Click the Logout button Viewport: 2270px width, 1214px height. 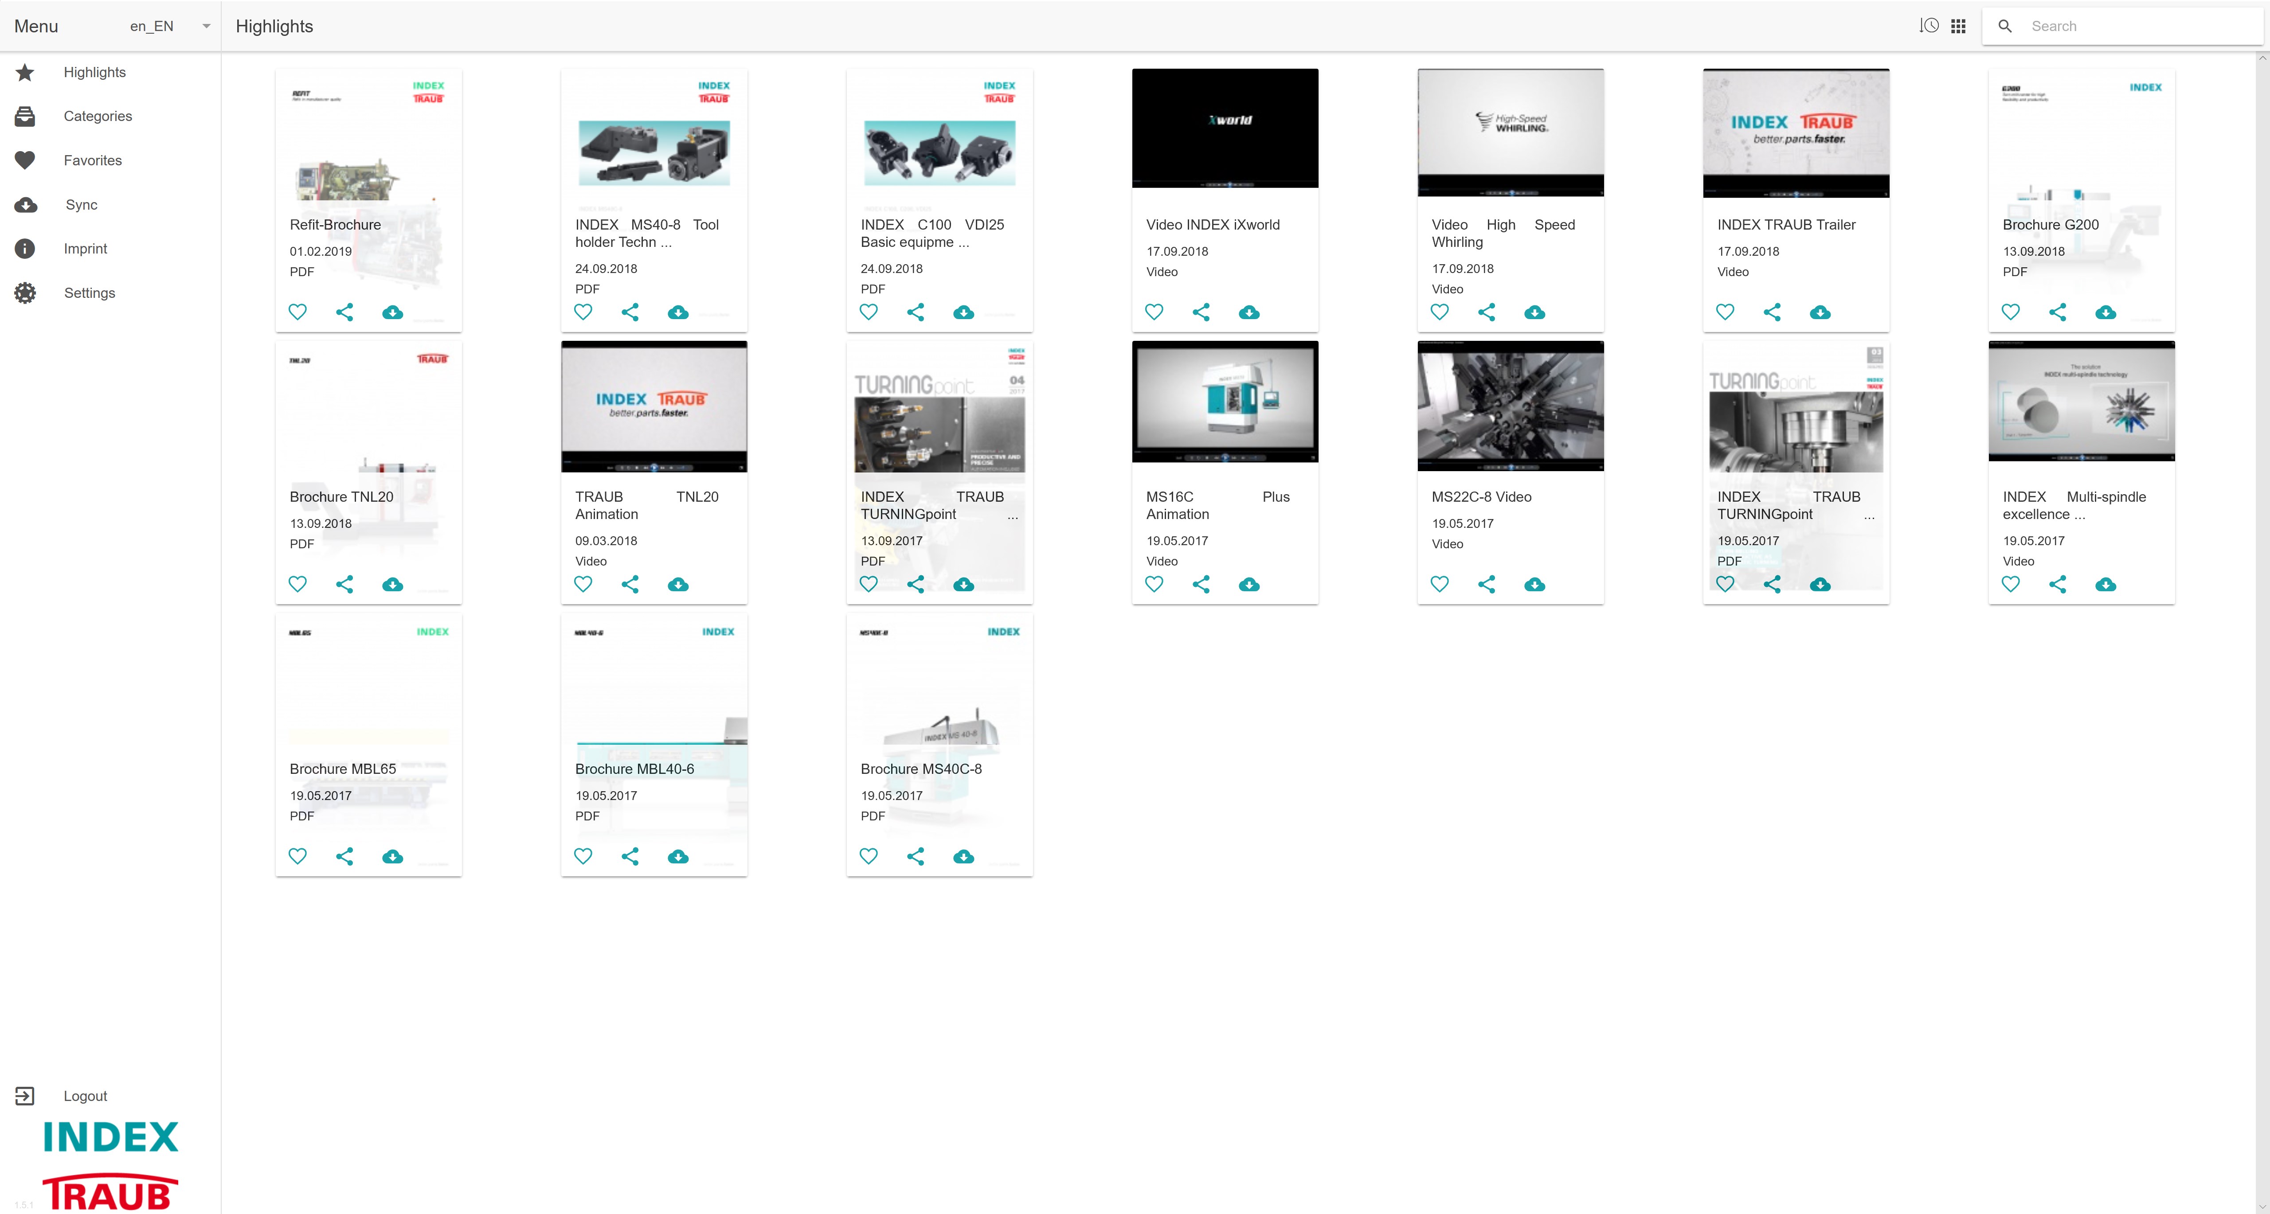coord(85,1096)
